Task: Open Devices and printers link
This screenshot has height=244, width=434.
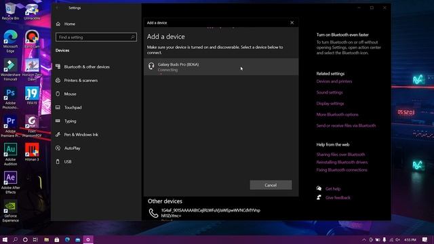Action: coord(334,81)
